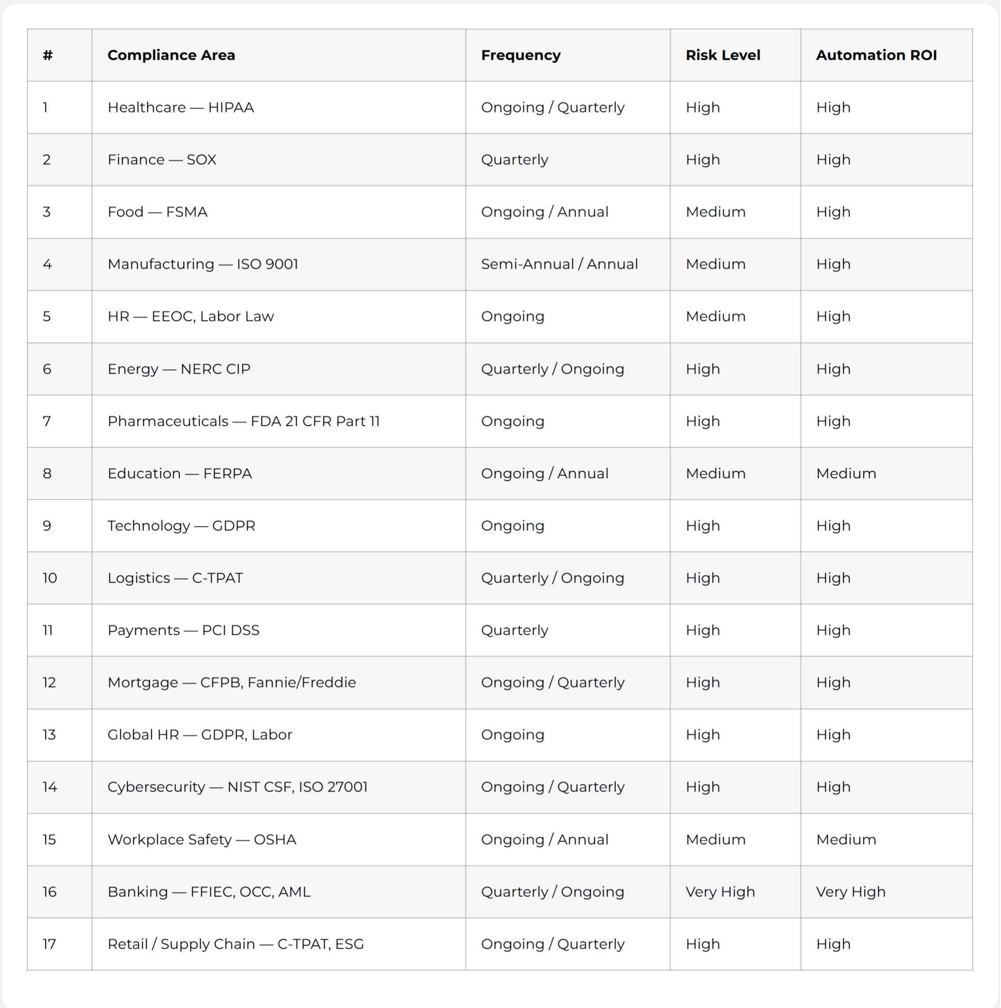Click the Education — FERPA entry

(x=179, y=473)
